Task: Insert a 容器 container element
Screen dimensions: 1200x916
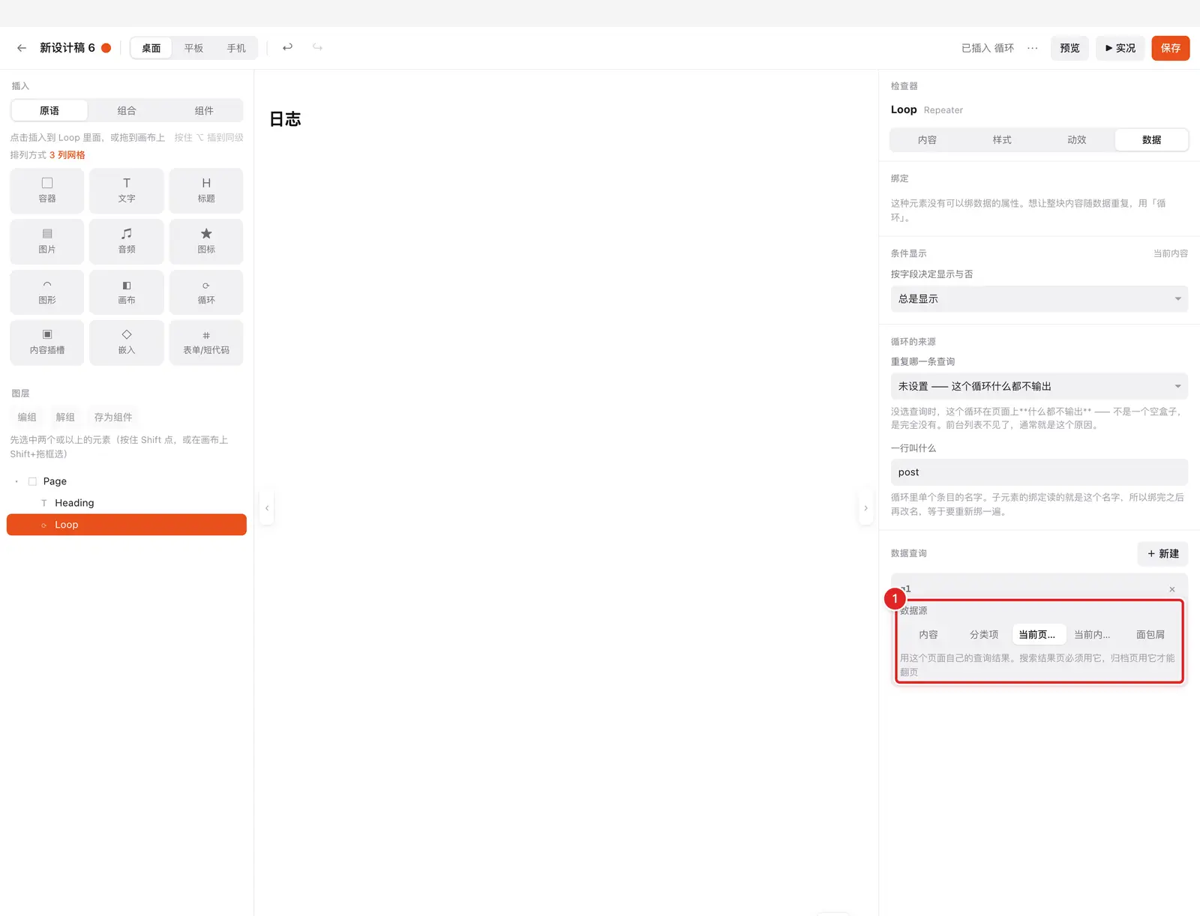Action: pos(47,190)
